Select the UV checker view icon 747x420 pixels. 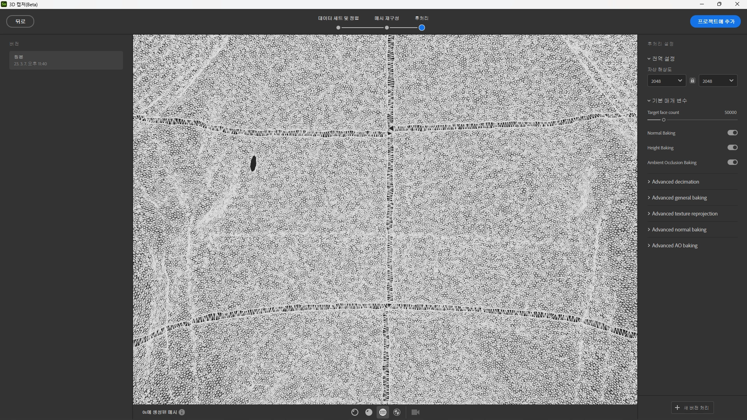(397, 412)
